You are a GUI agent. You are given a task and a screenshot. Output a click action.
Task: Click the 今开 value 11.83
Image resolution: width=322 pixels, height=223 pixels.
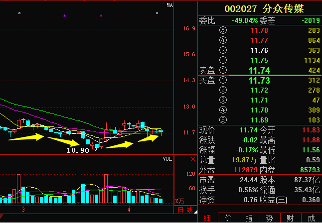pos(311,130)
